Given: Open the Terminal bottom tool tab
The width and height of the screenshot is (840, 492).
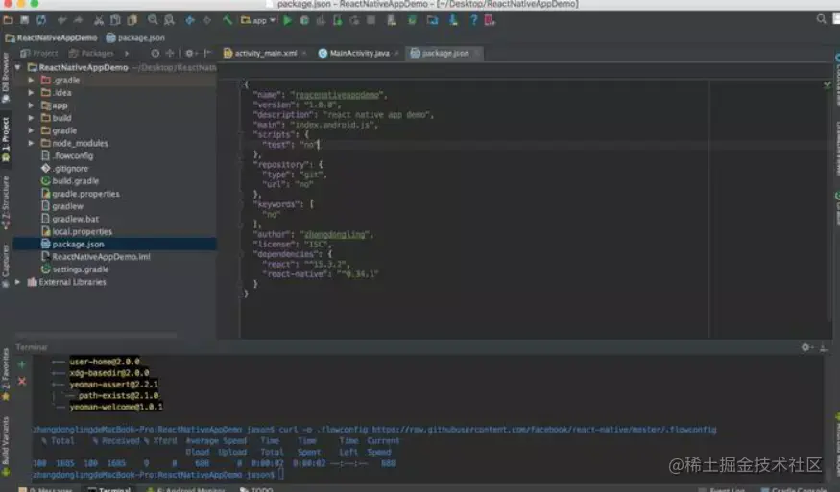Looking at the screenshot, I should pyautogui.click(x=109, y=490).
